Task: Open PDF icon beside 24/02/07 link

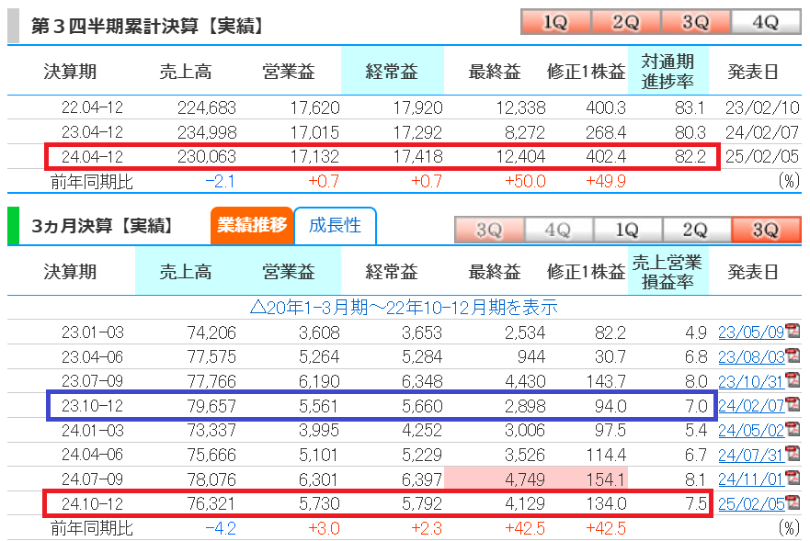Action: point(793,405)
